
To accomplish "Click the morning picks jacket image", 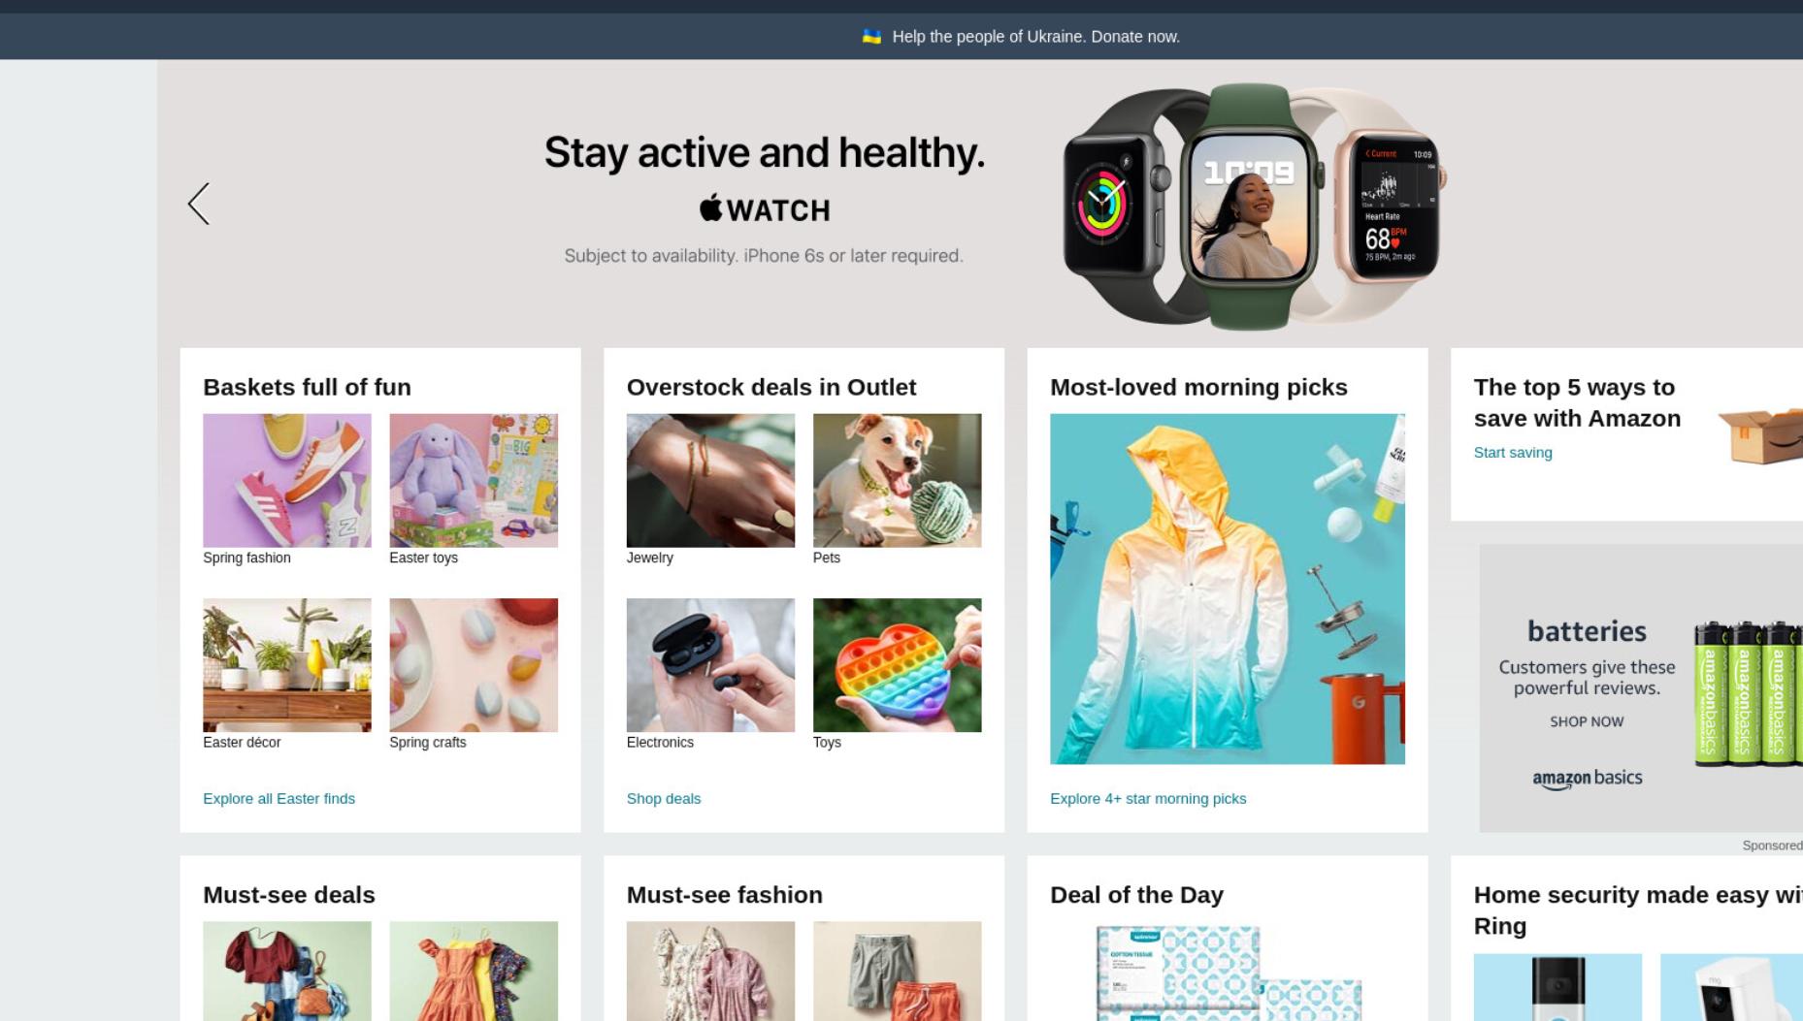I will click(x=1228, y=589).
